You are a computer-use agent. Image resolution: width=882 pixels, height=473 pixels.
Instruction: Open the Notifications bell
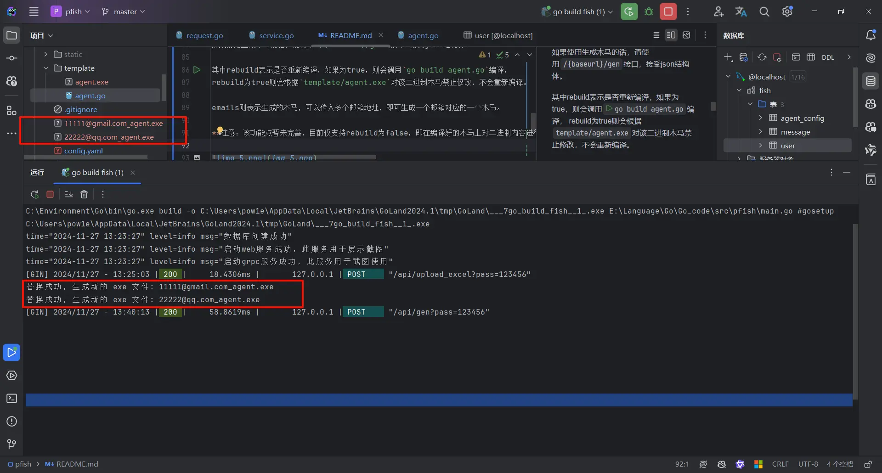pyautogui.click(x=871, y=35)
